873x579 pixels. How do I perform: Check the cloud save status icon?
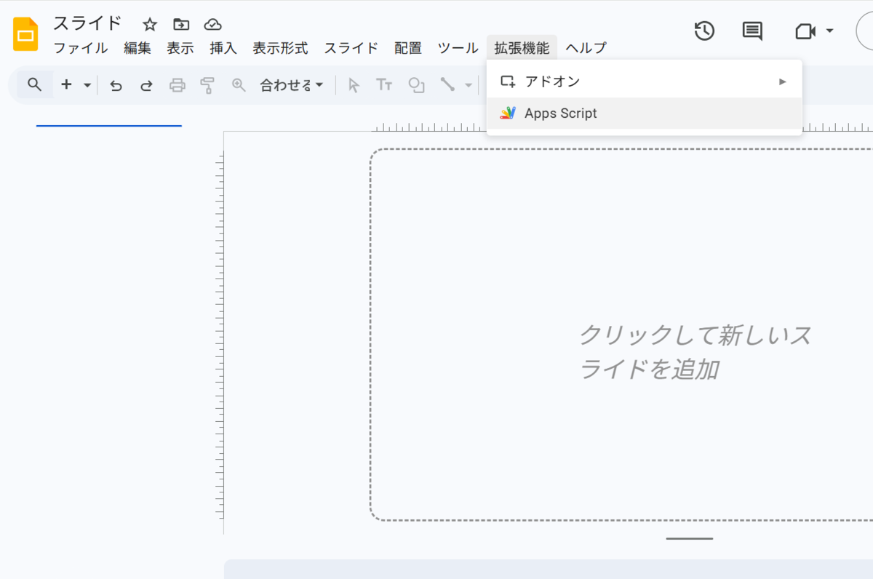(212, 25)
